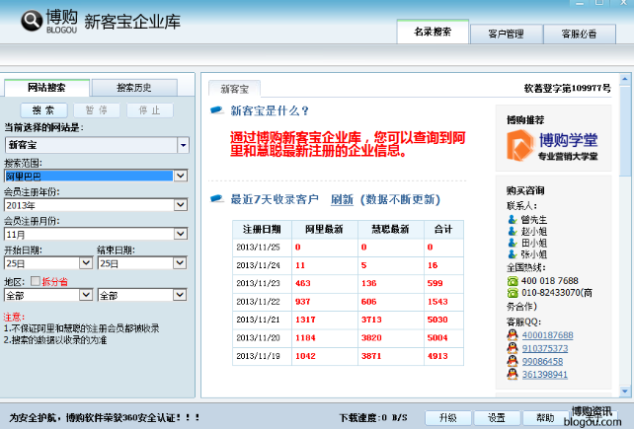Click the QQ penguin icon beside 361398941
This screenshot has height=429, width=634.
512,375
